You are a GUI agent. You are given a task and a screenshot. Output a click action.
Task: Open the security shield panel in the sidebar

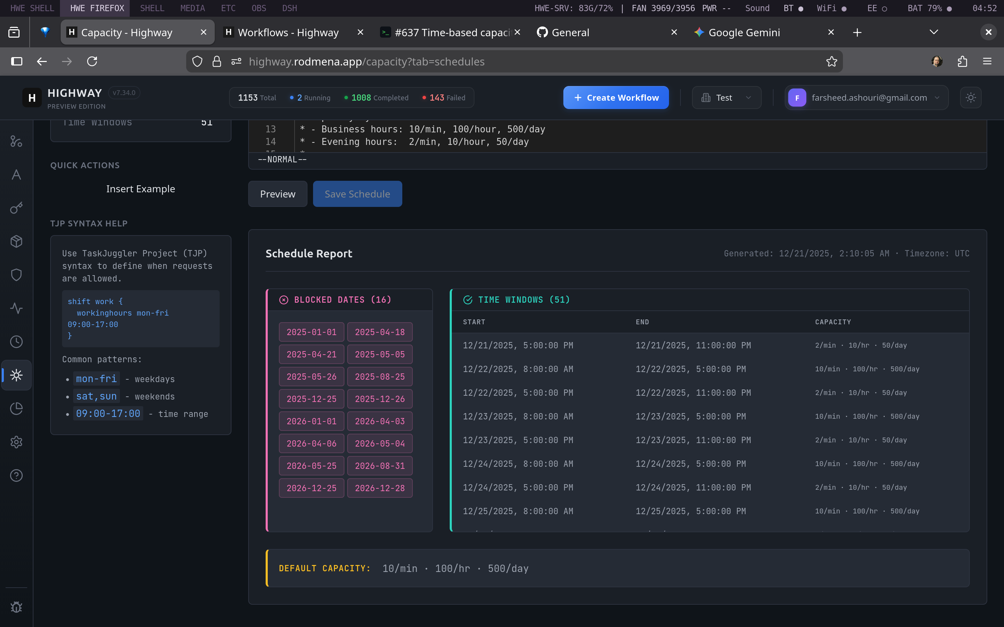tap(16, 274)
